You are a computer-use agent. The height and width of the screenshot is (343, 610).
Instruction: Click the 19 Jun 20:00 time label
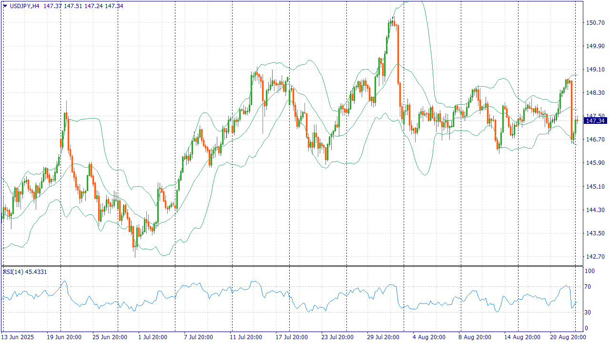(x=64, y=337)
